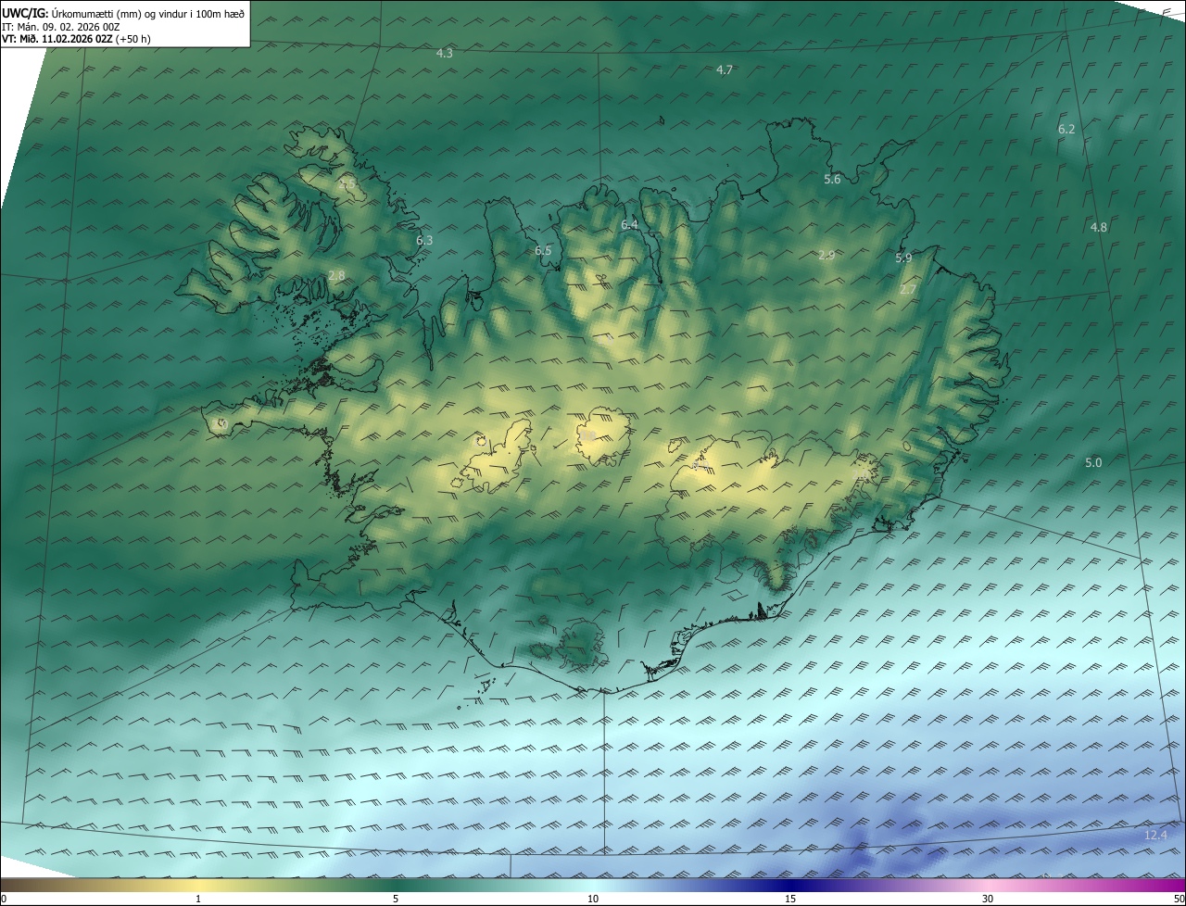Click the legend tick label 15
1186x906 pixels.
(x=790, y=899)
